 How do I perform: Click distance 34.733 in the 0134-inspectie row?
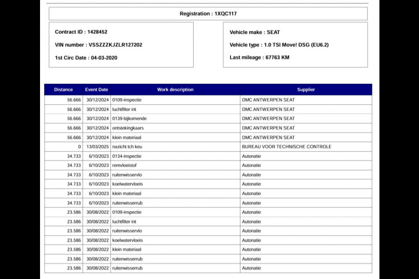[x=74, y=156]
